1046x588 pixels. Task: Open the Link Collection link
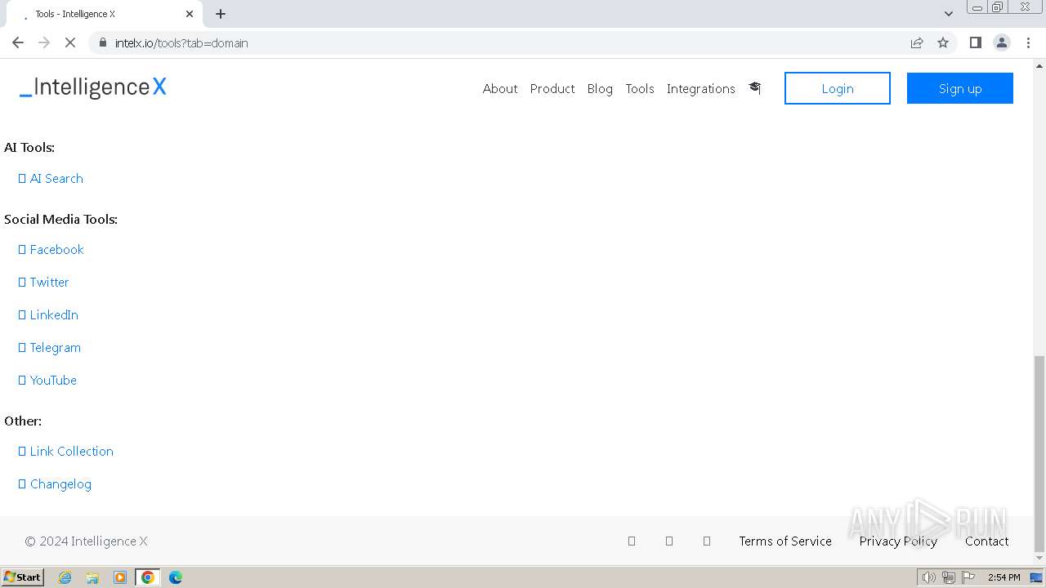pyautogui.click(x=65, y=451)
